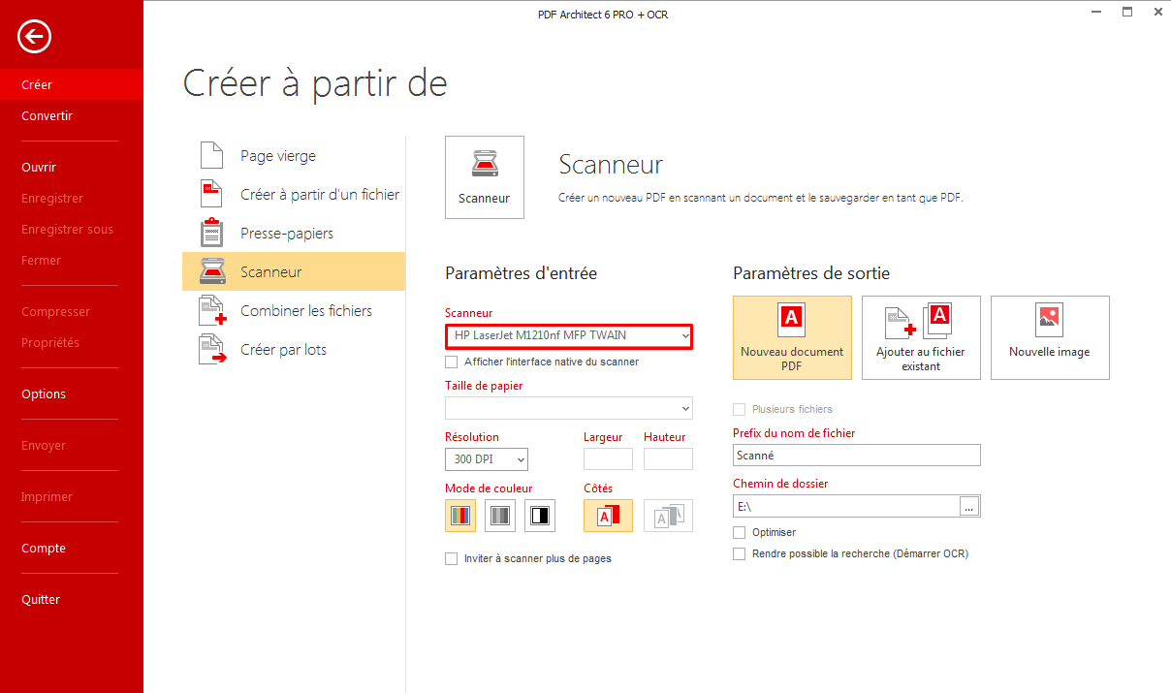The width and height of the screenshot is (1171, 693).
Task: Check Rendre possible la recherche (OCR)
Action: tap(740, 553)
